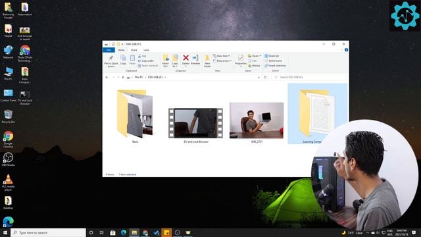
Task: Open the recent locations dropdown arrow
Action: pyautogui.click(x=118, y=77)
